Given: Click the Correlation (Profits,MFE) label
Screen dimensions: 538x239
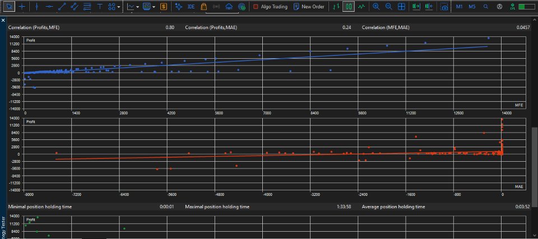Looking at the screenshot, I should click(34, 27).
